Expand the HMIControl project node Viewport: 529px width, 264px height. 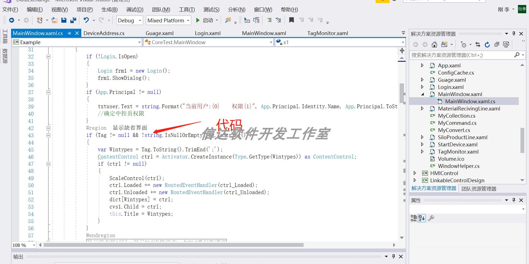click(415, 173)
